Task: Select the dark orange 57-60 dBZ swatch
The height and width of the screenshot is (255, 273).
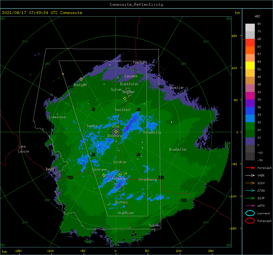Action: pyautogui.click(x=250, y=50)
